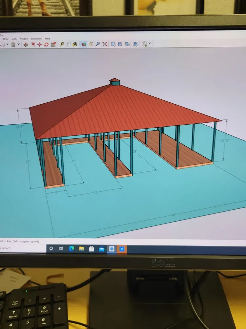
Task: Open the Extensions menu
Action: (36, 39)
